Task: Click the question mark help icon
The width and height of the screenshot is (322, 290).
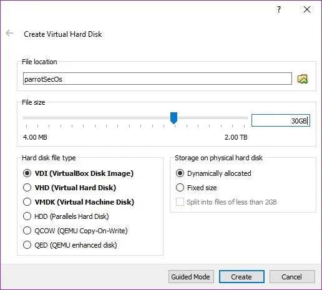Action: click(x=279, y=9)
